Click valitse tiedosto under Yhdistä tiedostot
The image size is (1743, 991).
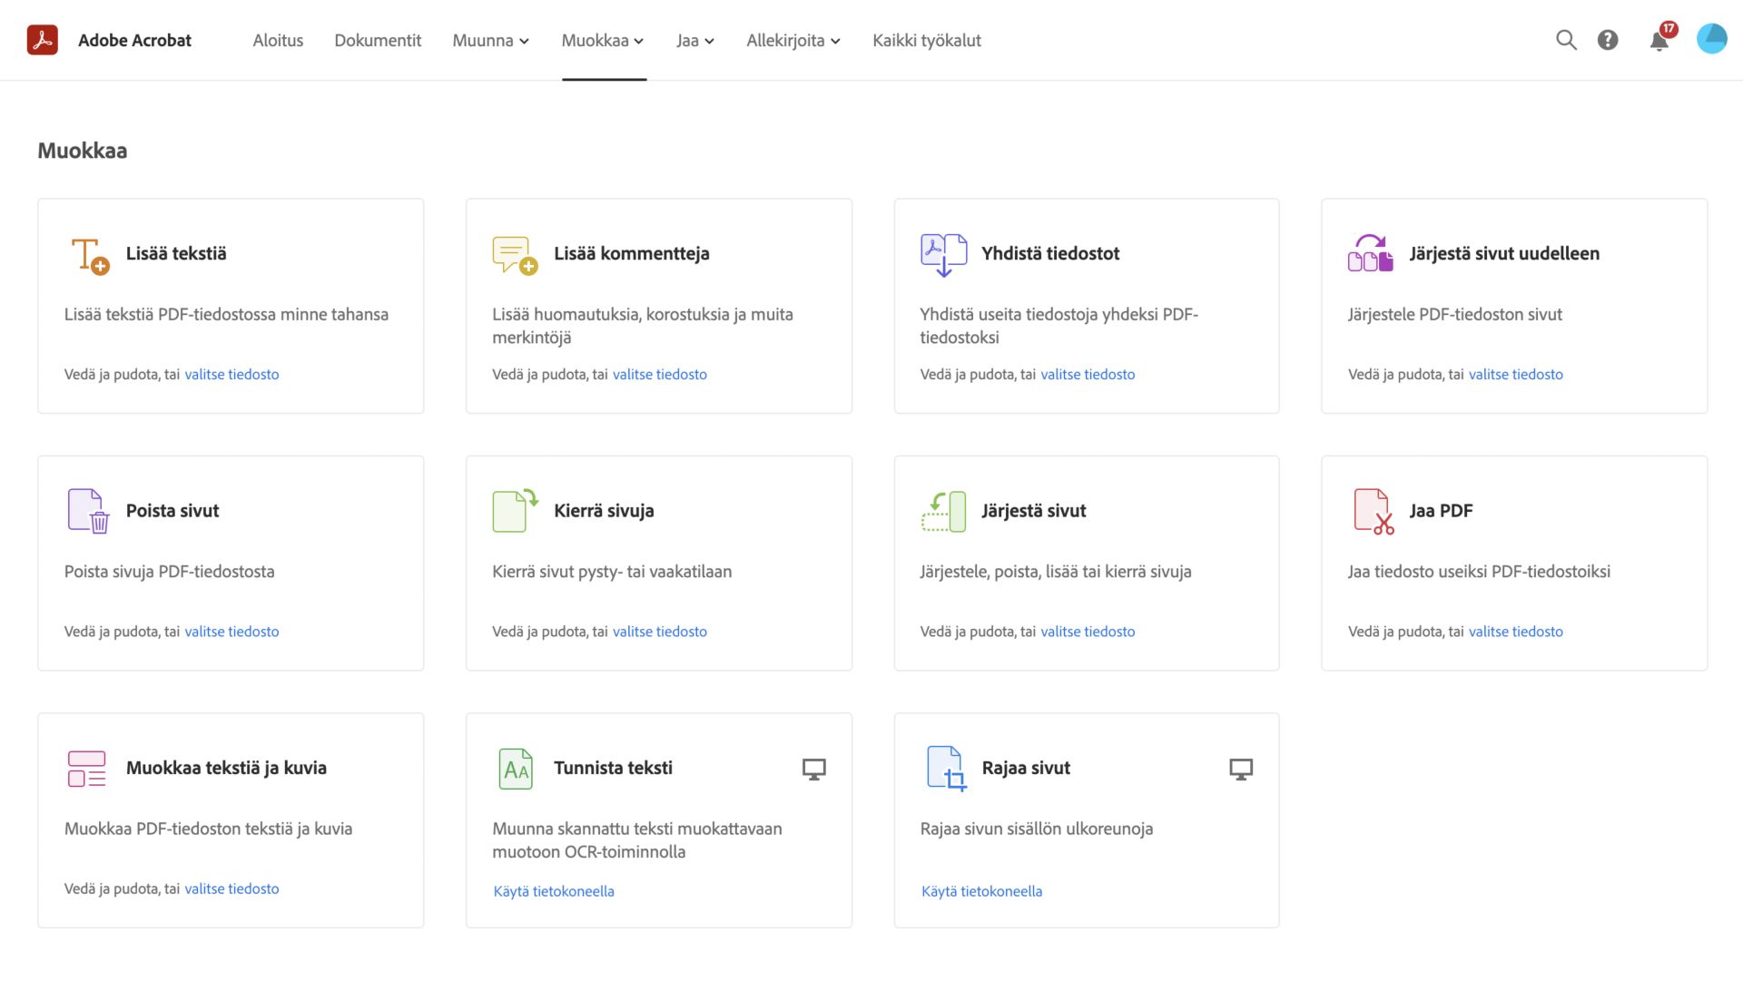tap(1088, 374)
